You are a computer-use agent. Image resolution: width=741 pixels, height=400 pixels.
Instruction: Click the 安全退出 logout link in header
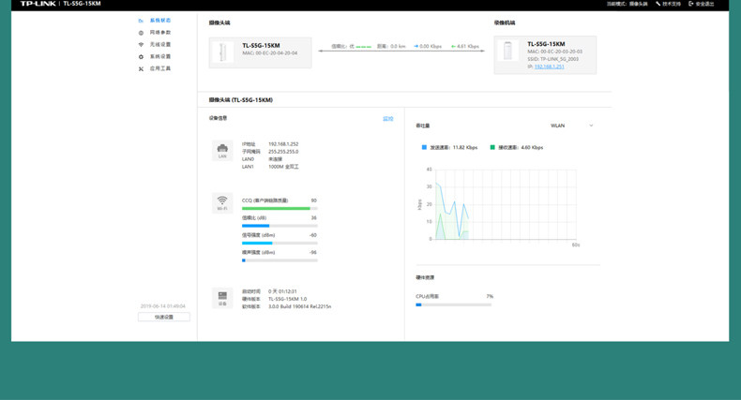click(704, 4)
